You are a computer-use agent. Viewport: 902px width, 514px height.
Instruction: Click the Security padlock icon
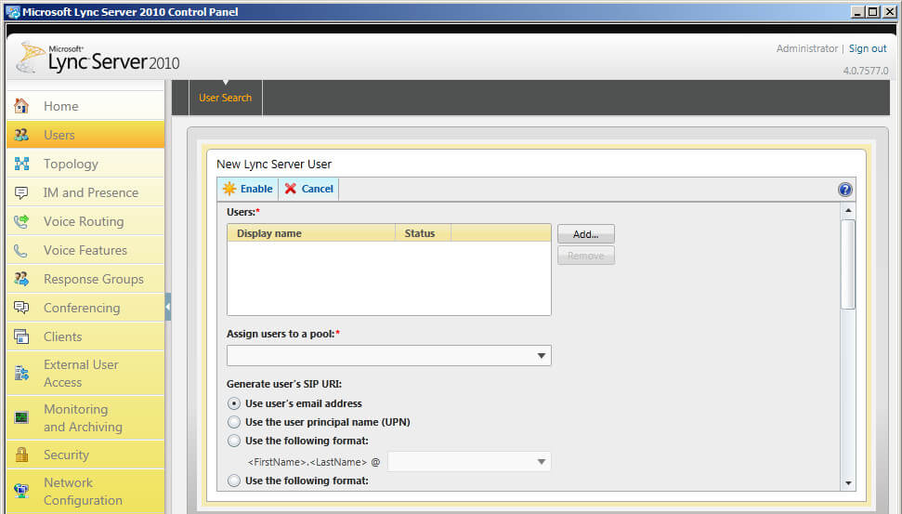pyautogui.click(x=21, y=455)
